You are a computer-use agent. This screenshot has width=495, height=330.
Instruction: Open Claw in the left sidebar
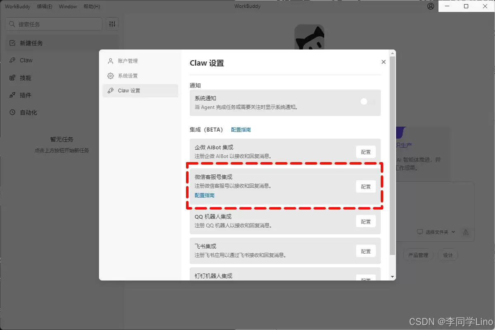[x=26, y=60]
